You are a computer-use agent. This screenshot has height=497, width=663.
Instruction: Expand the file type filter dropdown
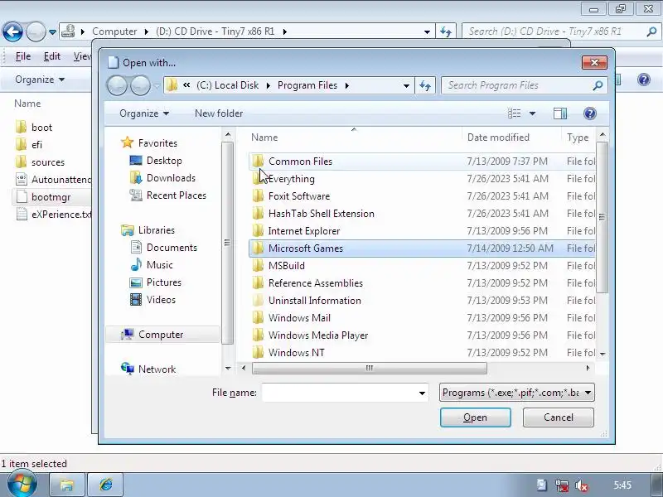[588, 393]
